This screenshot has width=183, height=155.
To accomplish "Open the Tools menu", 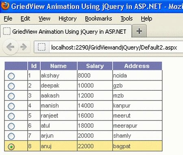I will pos(126,19).
